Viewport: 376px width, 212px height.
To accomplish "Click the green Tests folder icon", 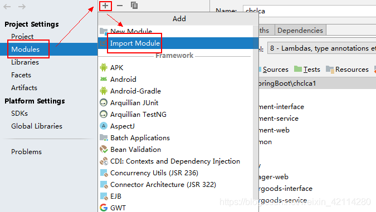I will click(298, 69).
